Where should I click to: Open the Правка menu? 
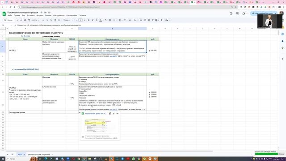(x=17, y=16)
